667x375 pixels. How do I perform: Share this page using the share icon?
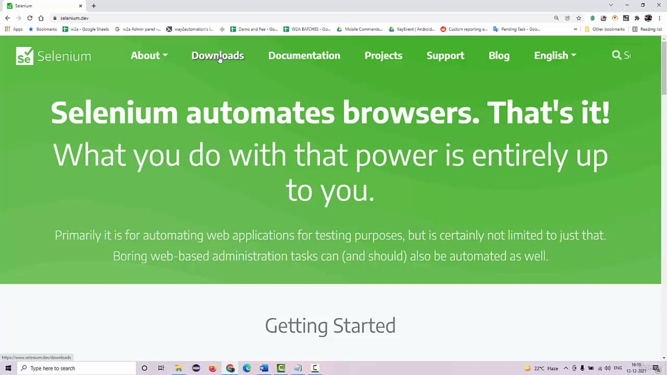[x=567, y=18]
